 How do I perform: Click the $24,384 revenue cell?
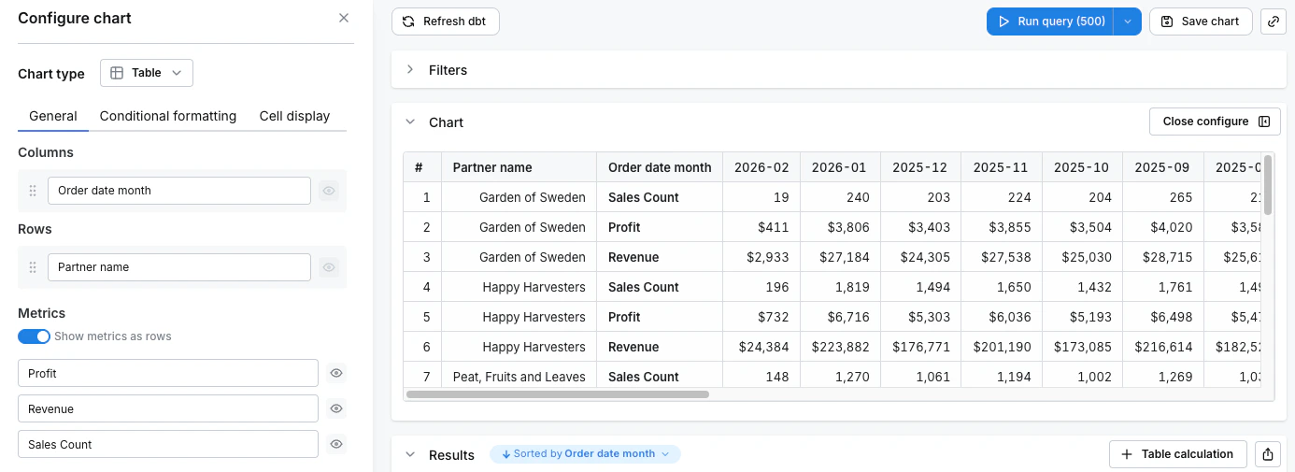(x=761, y=347)
